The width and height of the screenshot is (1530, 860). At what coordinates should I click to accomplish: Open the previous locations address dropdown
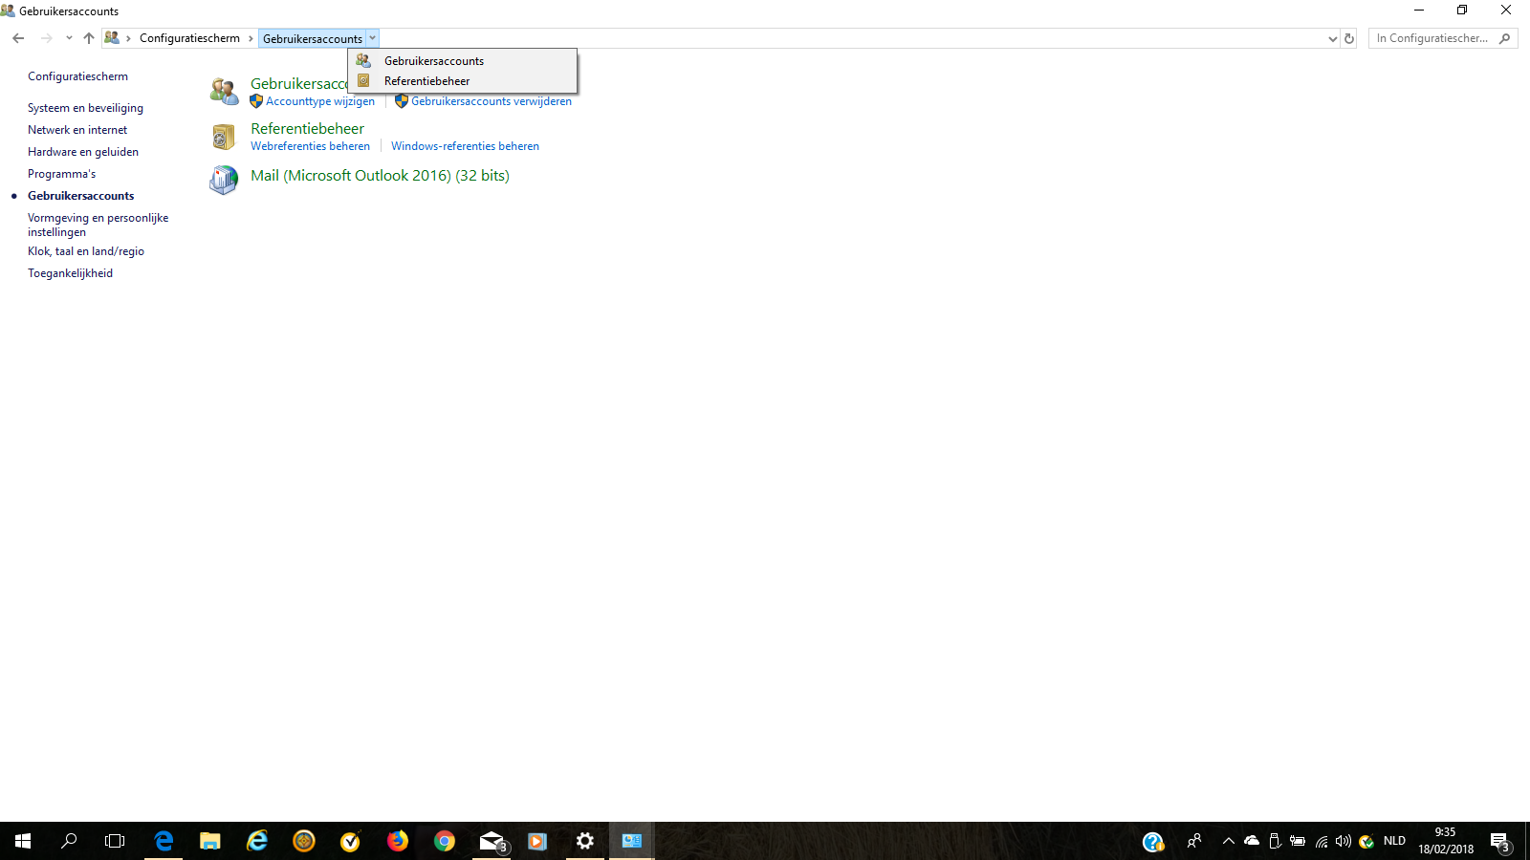pos(1332,38)
